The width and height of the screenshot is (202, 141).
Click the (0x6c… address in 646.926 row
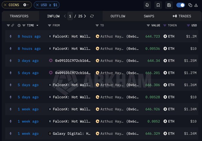tap(132, 109)
